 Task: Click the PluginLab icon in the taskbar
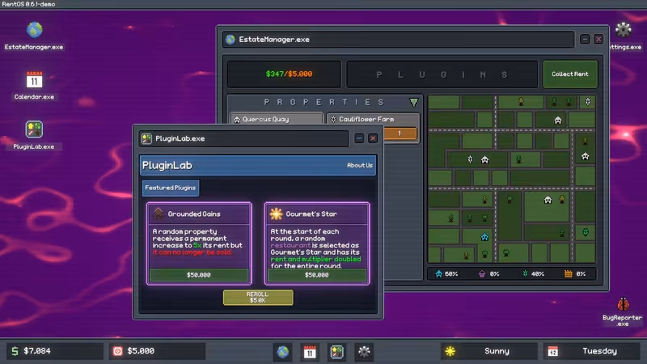coord(336,352)
